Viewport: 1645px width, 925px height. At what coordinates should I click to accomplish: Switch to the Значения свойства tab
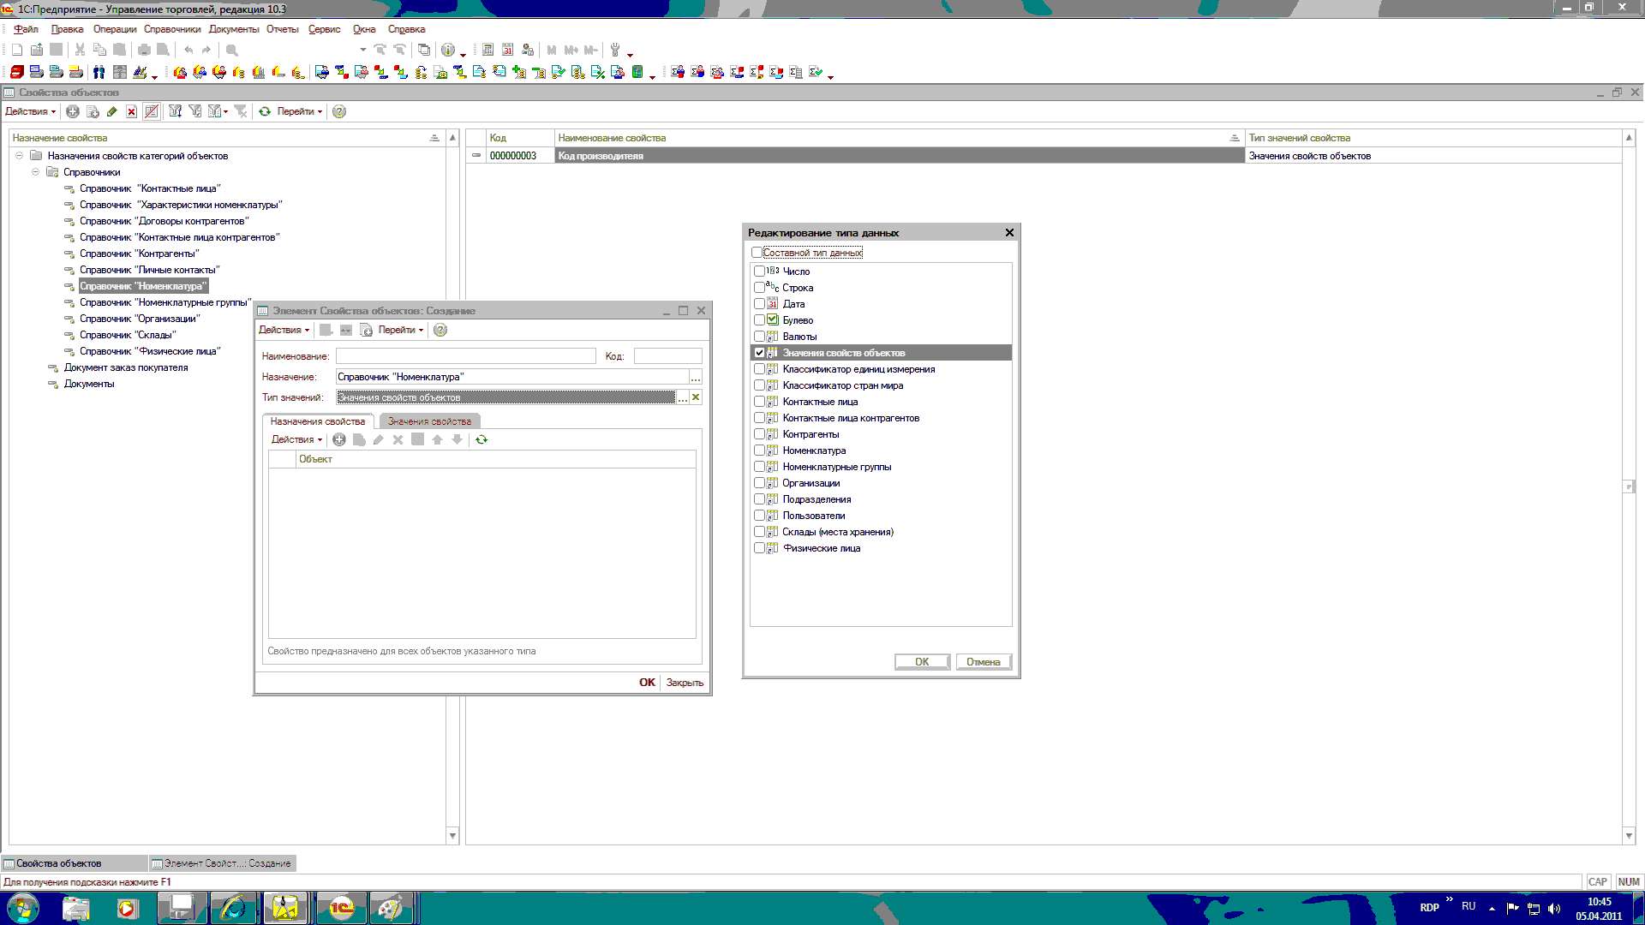[429, 421]
